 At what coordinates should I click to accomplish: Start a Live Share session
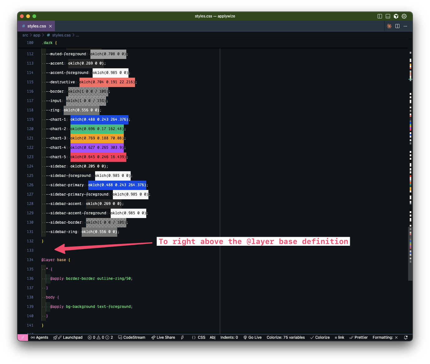click(163, 337)
